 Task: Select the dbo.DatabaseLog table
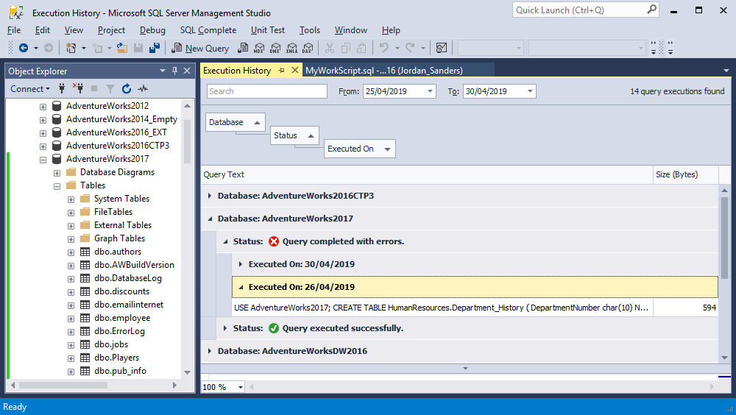pos(127,278)
